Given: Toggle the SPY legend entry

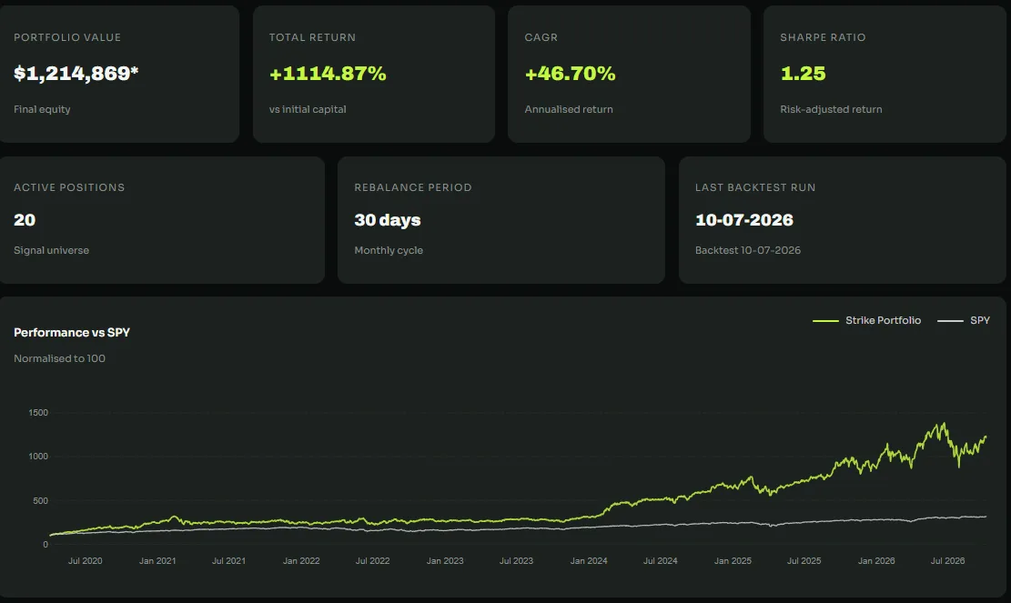Looking at the screenshot, I should (x=964, y=320).
